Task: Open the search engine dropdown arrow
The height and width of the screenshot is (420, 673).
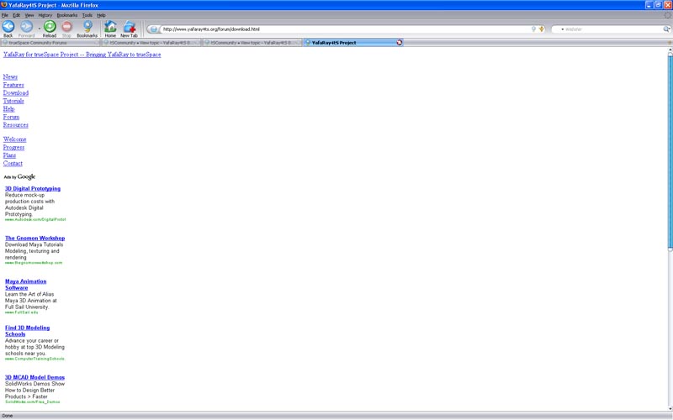Action: 562,29
